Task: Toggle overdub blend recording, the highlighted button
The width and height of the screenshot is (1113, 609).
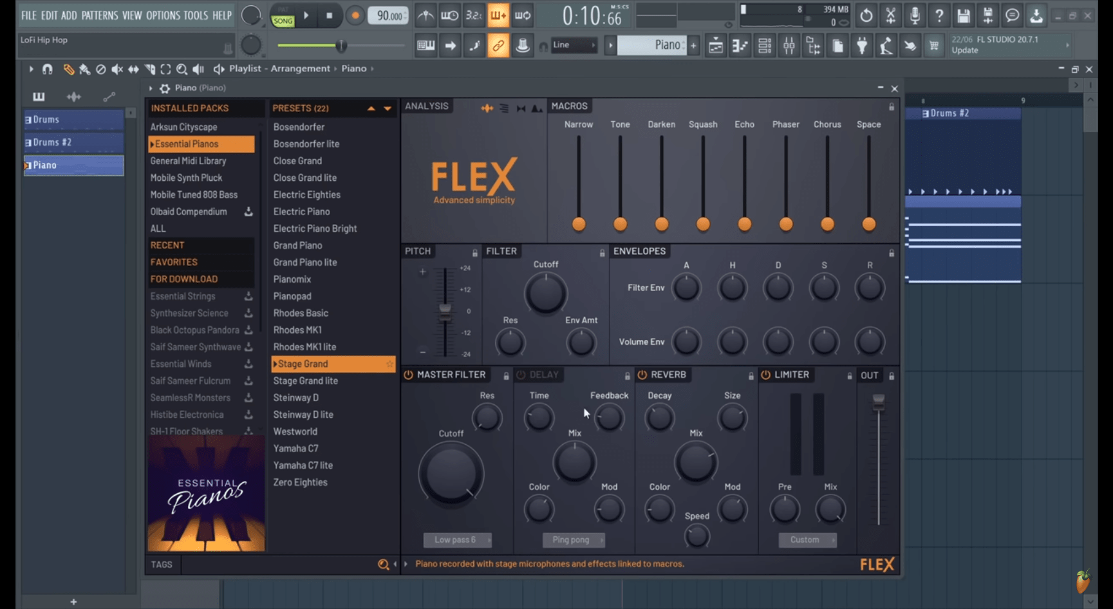Action: [x=498, y=15]
